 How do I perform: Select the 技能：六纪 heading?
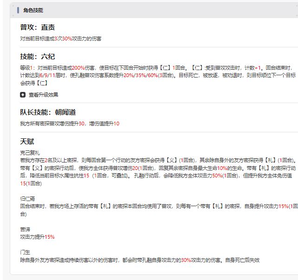coord(38,57)
